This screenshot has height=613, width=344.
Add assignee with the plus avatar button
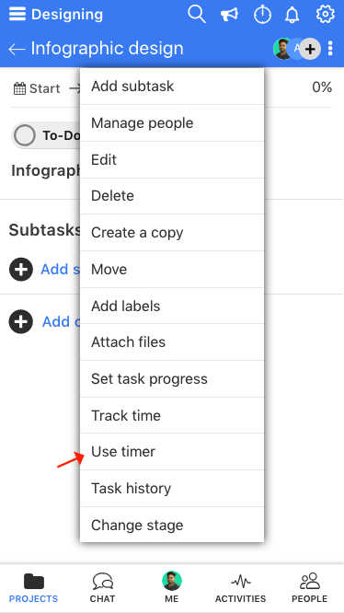click(310, 49)
